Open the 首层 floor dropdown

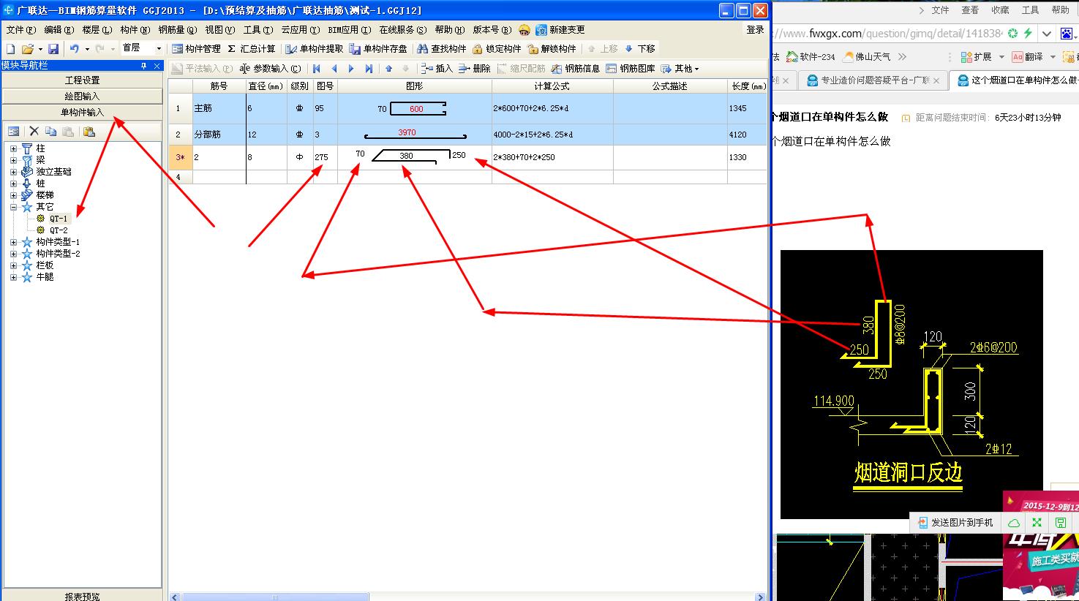pyautogui.click(x=159, y=48)
